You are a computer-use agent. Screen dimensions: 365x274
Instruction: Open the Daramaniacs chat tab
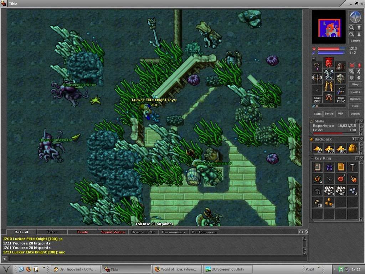tap(174, 232)
